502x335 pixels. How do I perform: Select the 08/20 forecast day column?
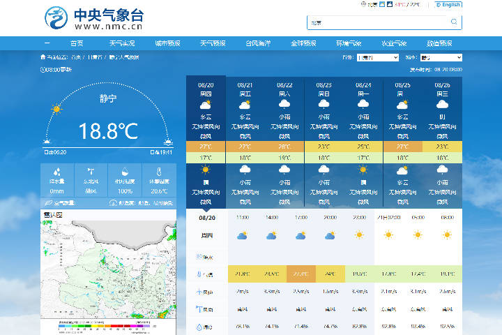(x=206, y=142)
